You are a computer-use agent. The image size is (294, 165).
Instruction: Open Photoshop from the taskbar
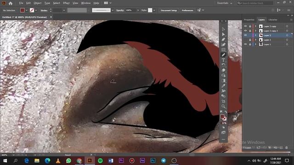pyautogui.click(x=153, y=160)
